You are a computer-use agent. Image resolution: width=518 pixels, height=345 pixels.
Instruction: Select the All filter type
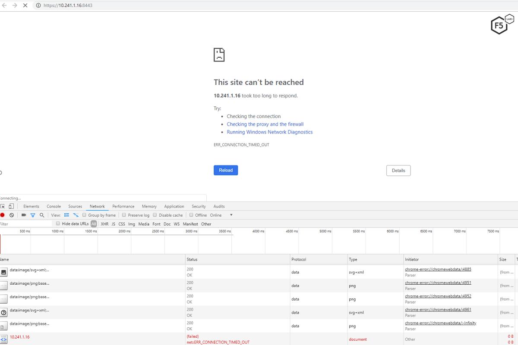click(x=94, y=224)
